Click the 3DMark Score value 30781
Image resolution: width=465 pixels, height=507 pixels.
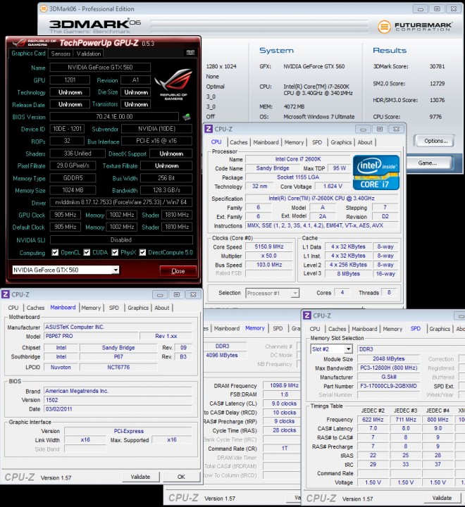click(x=438, y=66)
